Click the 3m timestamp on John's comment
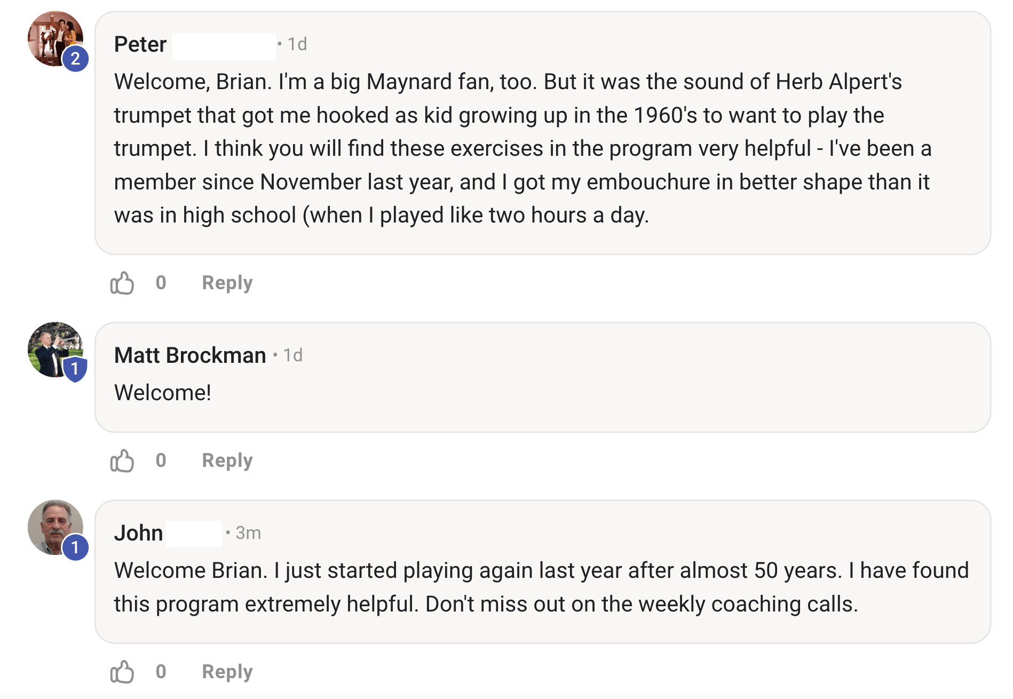1013x699 pixels. 248,533
